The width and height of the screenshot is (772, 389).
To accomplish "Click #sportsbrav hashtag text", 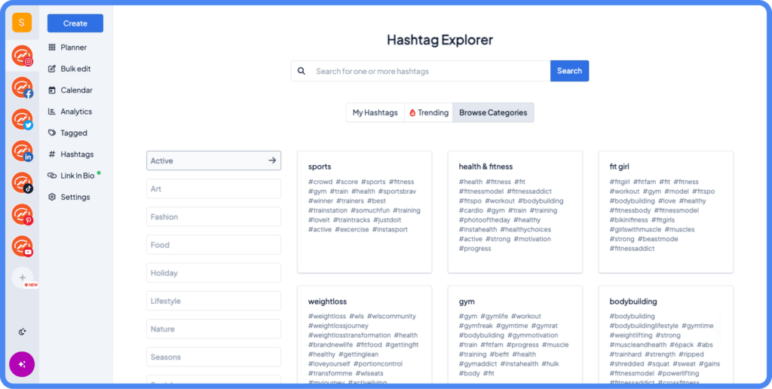I will tap(397, 191).
